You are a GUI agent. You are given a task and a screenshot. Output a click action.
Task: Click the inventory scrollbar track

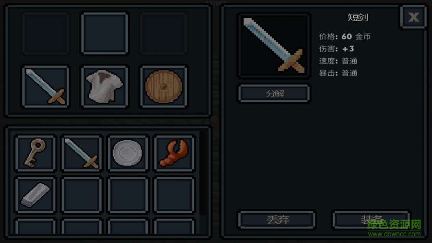203,173
